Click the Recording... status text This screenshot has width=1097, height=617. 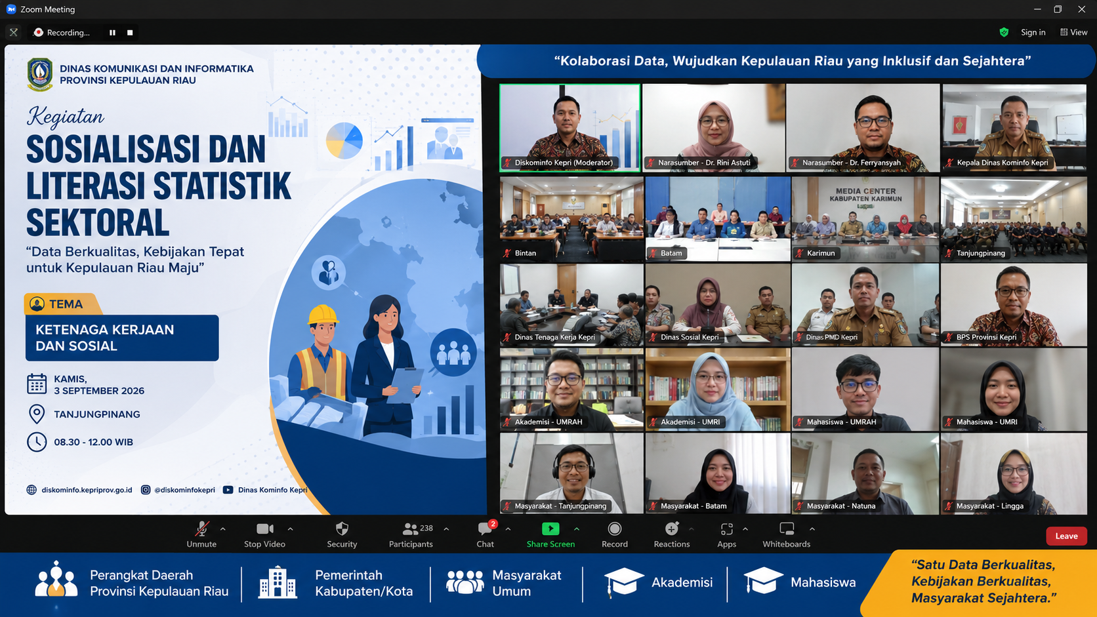[68, 33]
